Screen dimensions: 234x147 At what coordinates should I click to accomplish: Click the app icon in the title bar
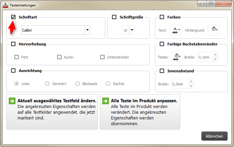pos(5,5)
